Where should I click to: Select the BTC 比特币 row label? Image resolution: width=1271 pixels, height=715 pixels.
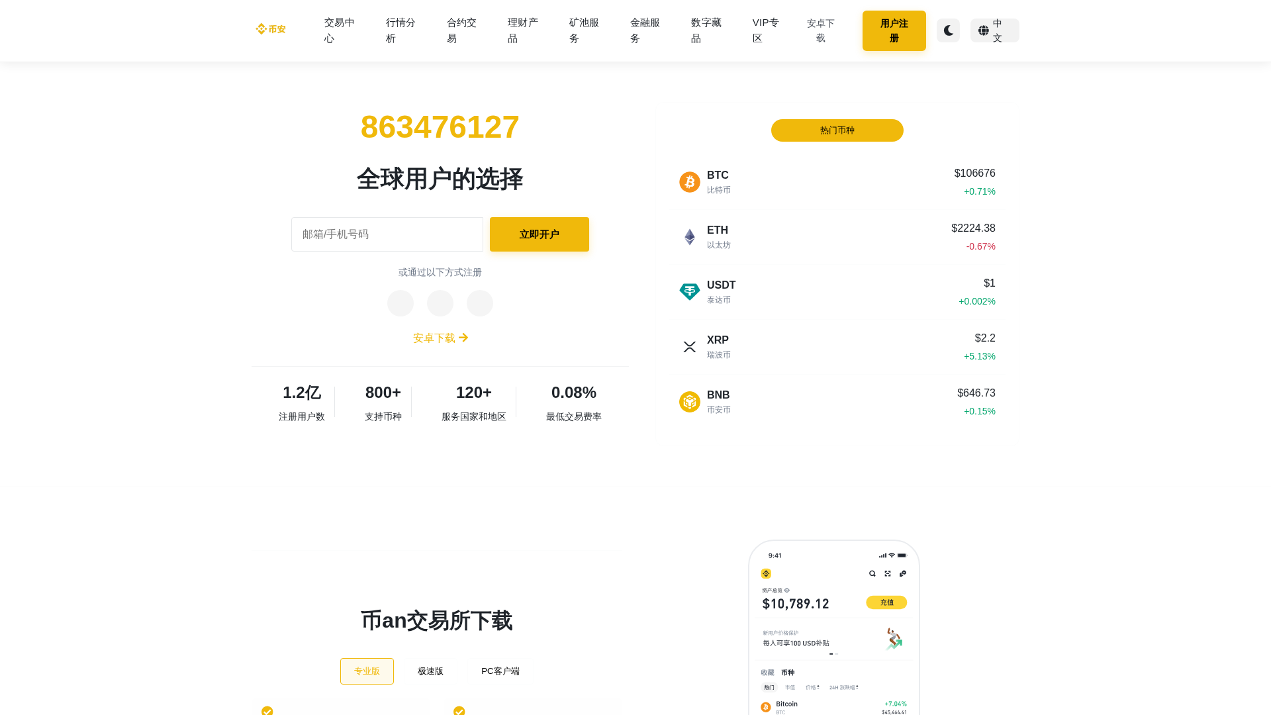(719, 182)
